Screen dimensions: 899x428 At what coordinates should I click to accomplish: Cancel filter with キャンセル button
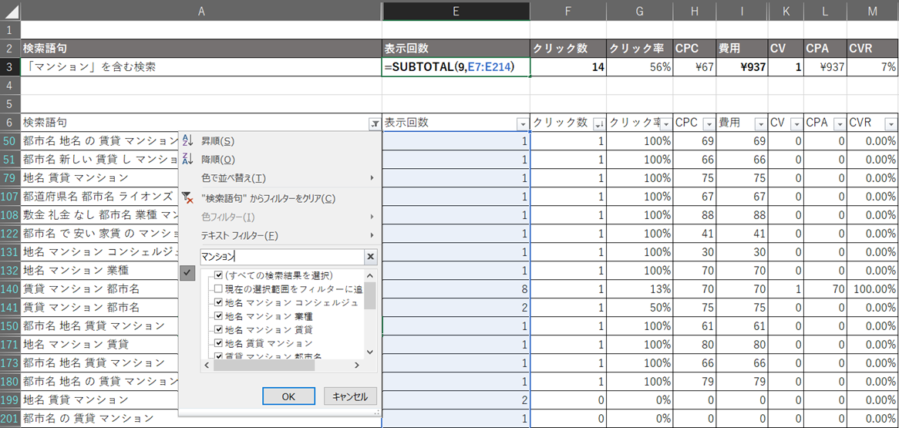tap(350, 396)
